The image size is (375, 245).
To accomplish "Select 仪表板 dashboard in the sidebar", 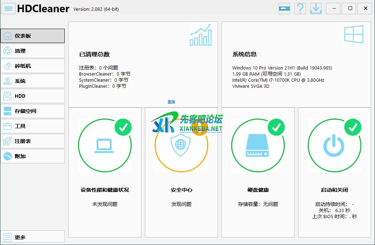I will (33, 36).
